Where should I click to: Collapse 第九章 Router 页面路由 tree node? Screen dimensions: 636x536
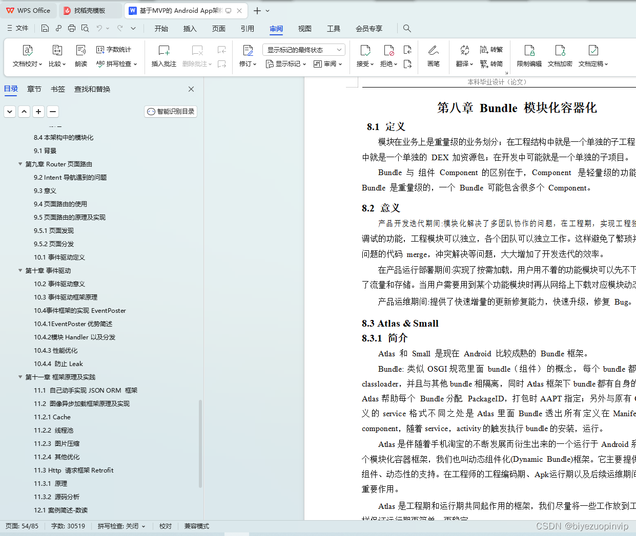coord(20,164)
